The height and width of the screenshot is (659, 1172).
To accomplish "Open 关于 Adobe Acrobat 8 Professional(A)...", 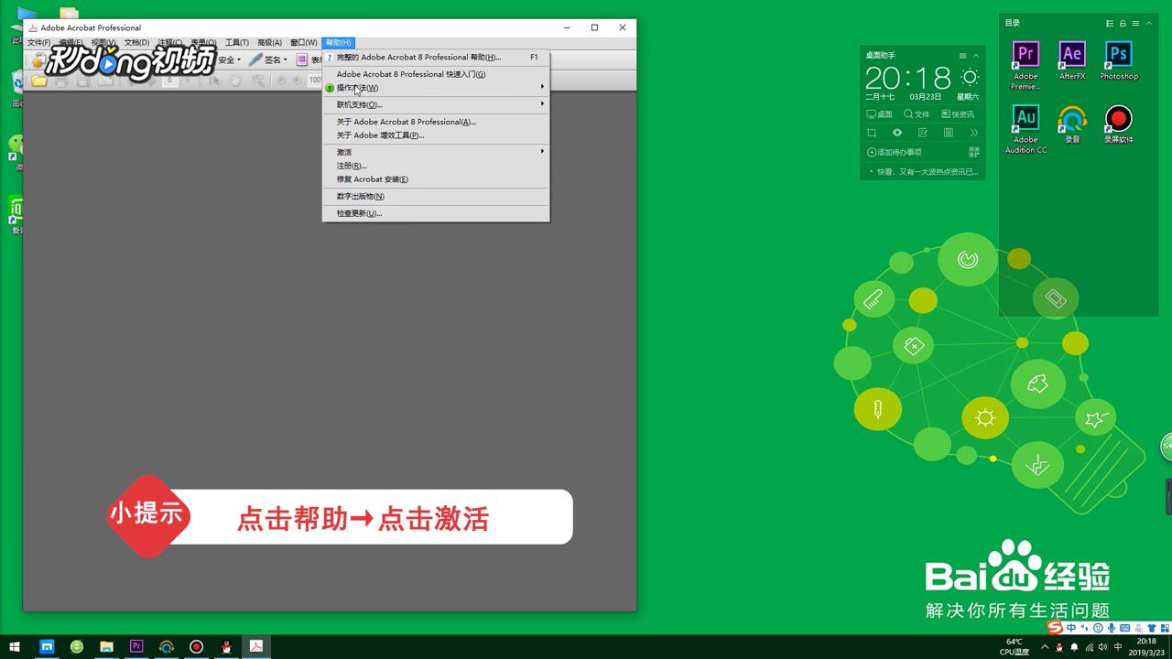I will point(436,122).
